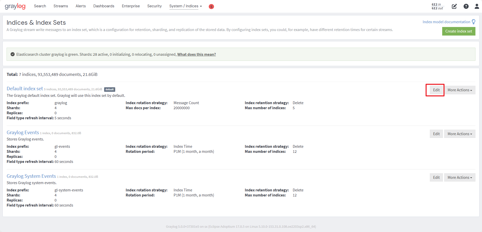Open the Graylog System Events link
This screenshot has width=482, height=232.
pyautogui.click(x=31, y=176)
